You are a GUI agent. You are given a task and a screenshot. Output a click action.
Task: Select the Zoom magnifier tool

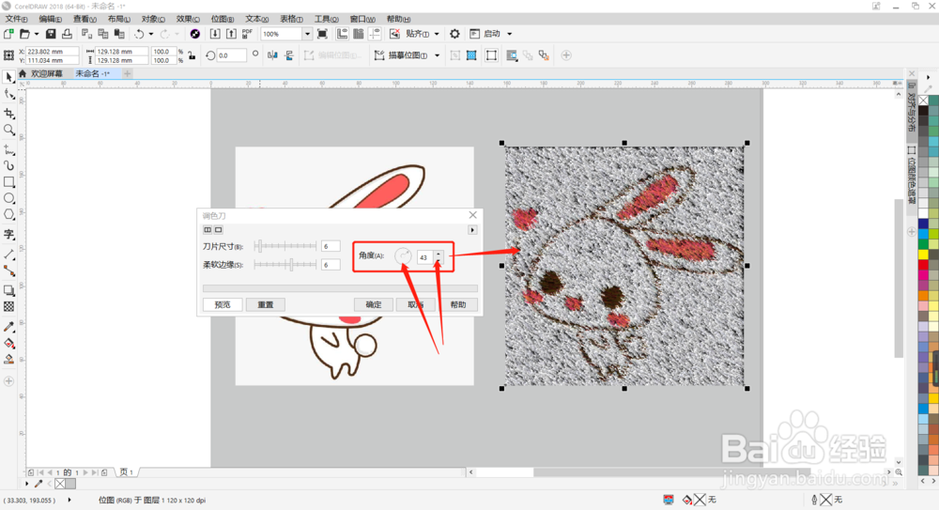coord(8,131)
